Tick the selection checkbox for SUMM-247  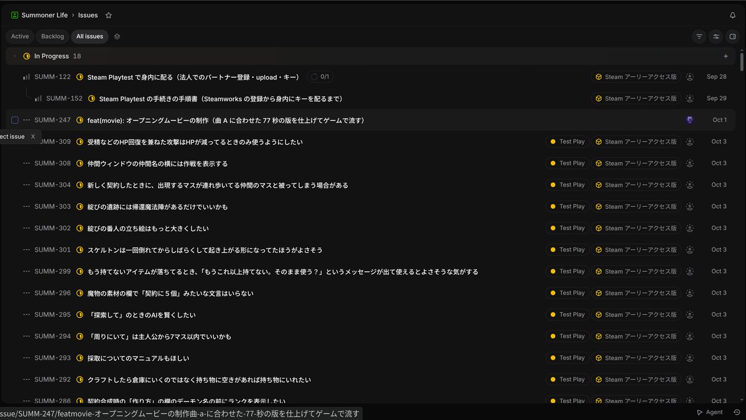[15, 120]
